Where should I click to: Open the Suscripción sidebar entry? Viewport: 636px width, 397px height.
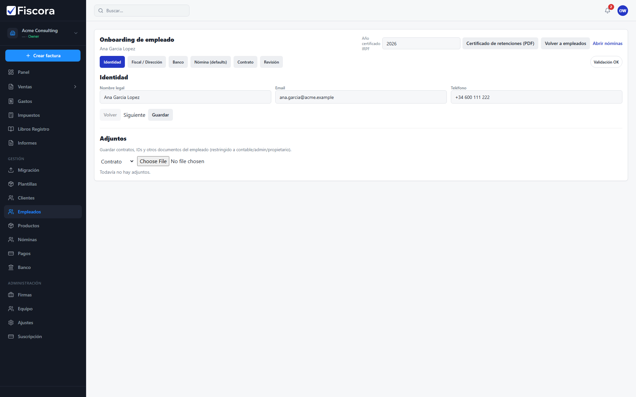click(43, 336)
